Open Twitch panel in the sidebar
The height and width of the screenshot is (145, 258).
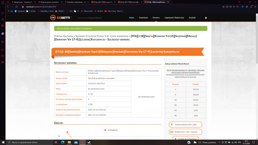pyautogui.click(x=3, y=25)
